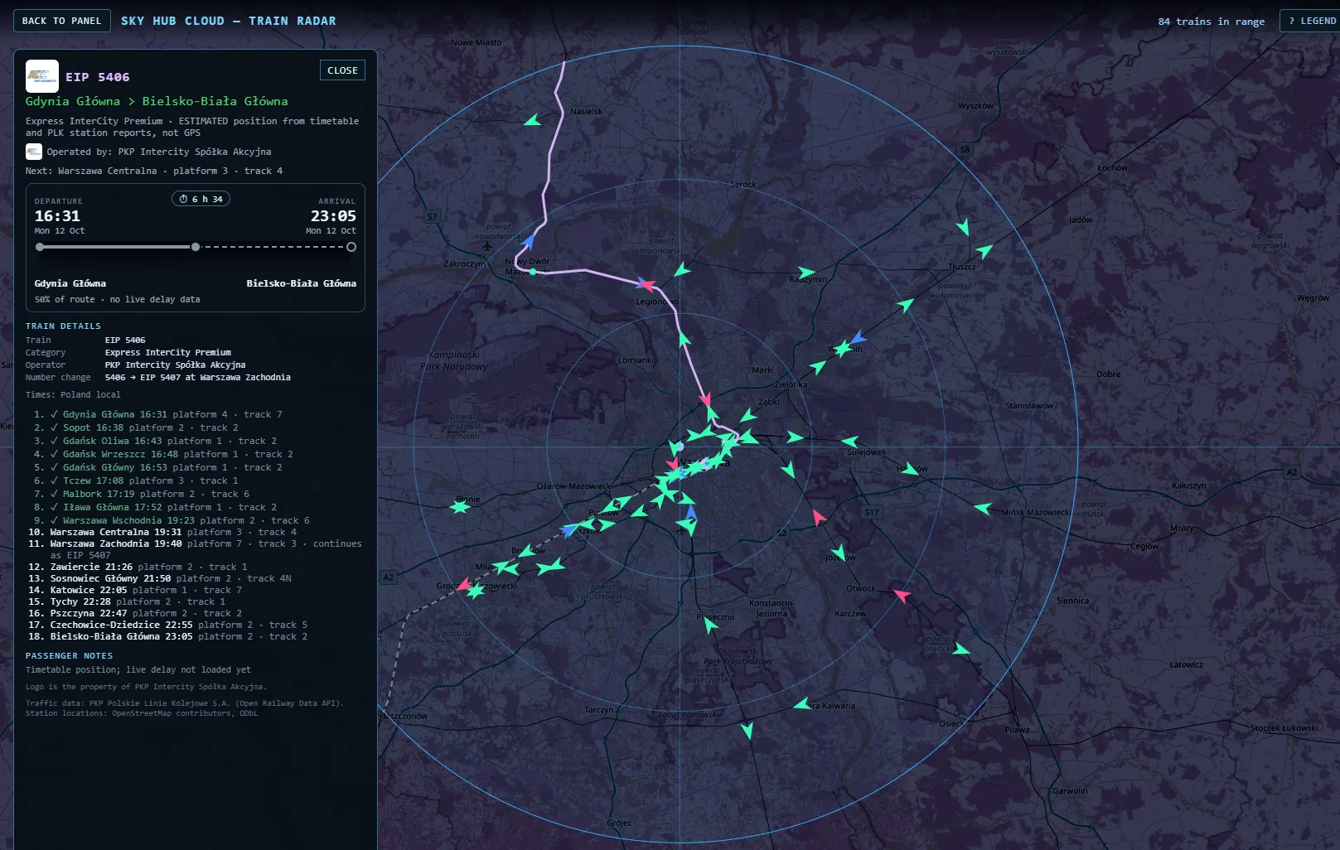Click the small operator logo next to 'Operated by'
1340x850 pixels.
pyautogui.click(x=34, y=152)
